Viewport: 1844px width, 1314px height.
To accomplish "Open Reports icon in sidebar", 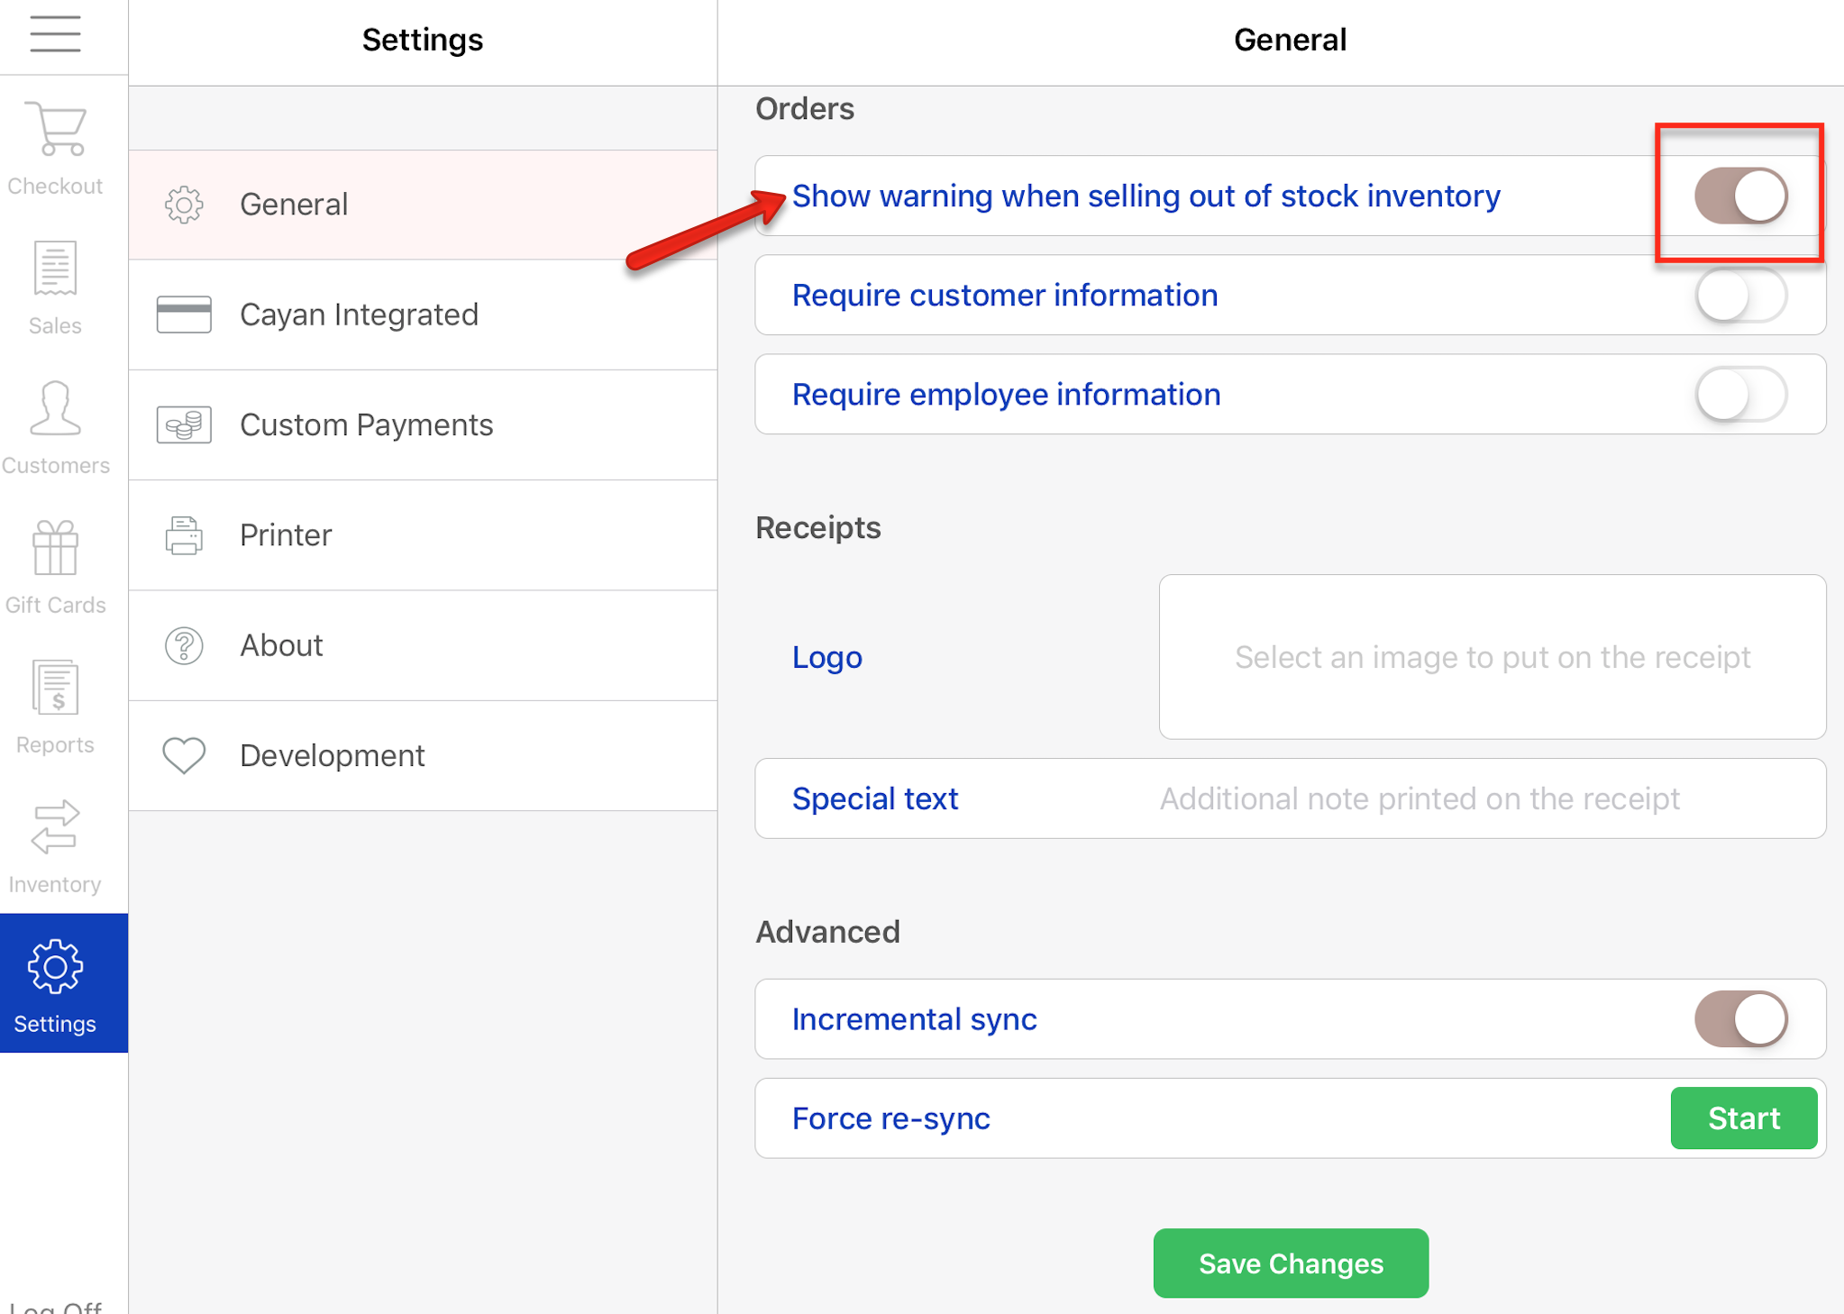I will click(x=55, y=687).
